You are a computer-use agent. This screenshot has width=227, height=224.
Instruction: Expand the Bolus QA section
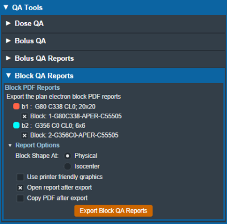[8, 41]
